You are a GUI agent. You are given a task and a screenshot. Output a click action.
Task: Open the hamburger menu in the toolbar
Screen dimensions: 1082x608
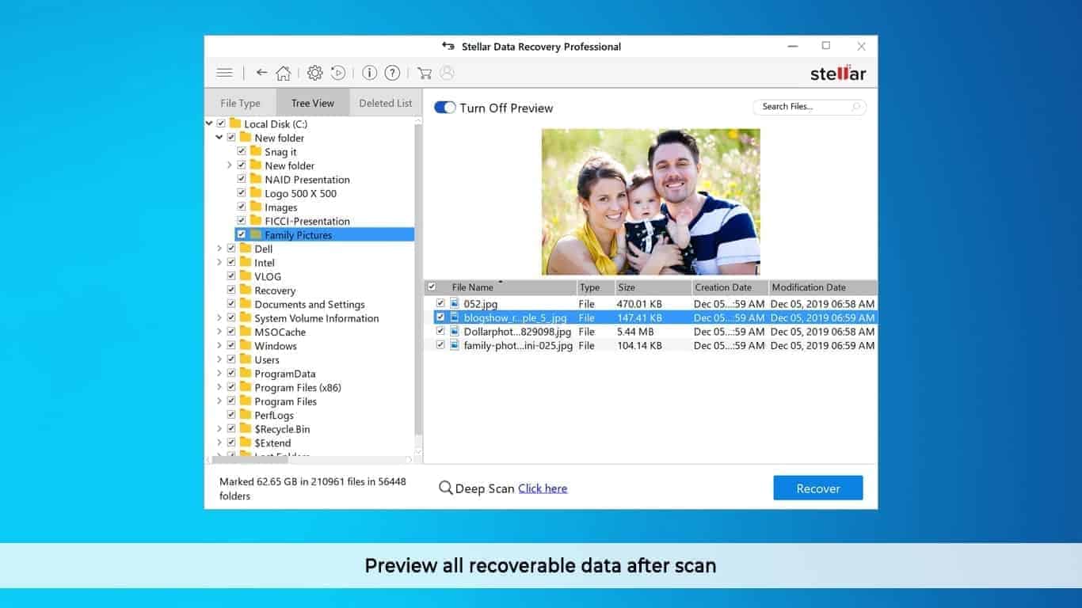[x=224, y=72]
